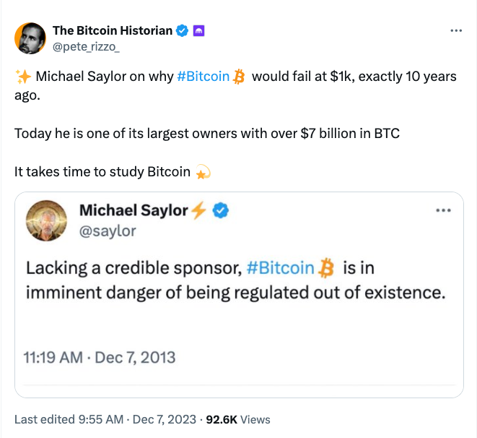Click the blue verified badge beside The Bitcoin Historian
The image size is (477, 438).
tap(183, 30)
